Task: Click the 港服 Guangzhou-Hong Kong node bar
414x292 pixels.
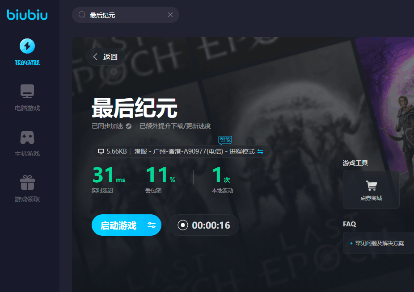Action: (181, 151)
